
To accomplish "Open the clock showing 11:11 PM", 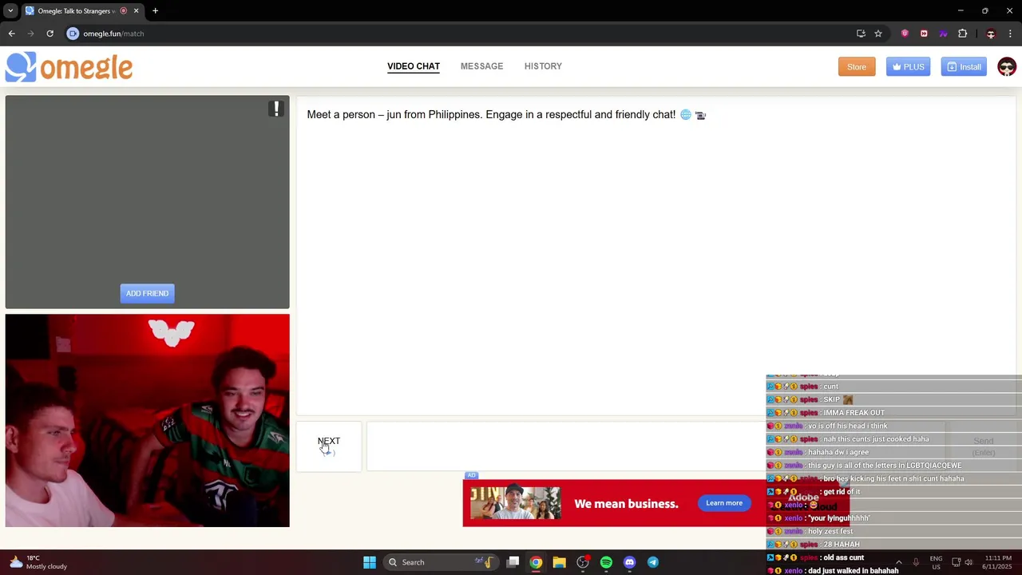I will click(x=998, y=562).
